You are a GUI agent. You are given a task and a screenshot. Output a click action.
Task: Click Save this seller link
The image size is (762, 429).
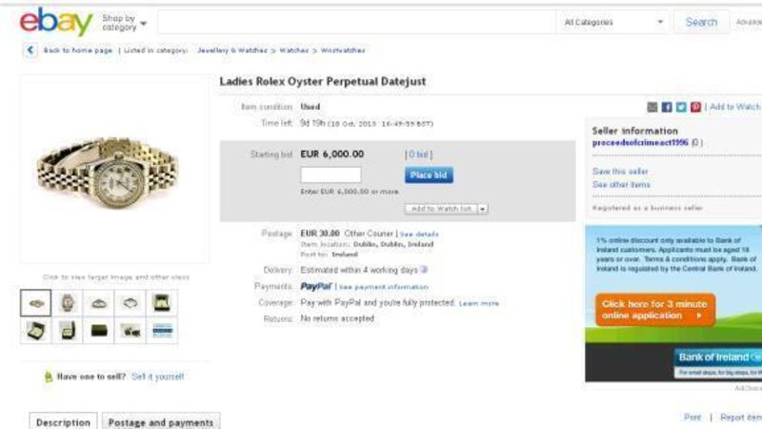[620, 172]
